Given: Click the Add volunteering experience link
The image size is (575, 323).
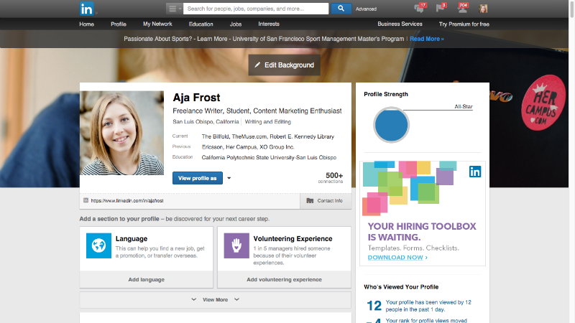Looking at the screenshot, I should coord(284,279).
